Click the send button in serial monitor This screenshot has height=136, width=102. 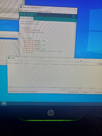click(100, 64)
